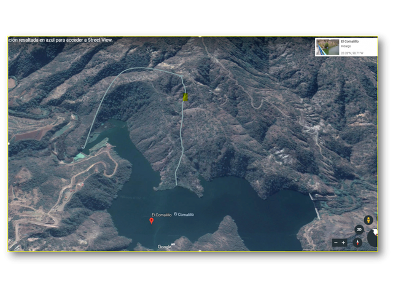Click the turquoise pond near the path's start

tap(80, 157)
